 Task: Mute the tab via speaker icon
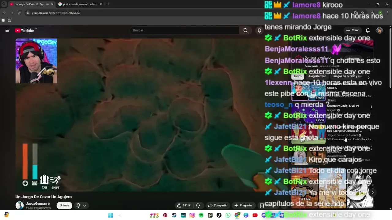tap(47, 4)
